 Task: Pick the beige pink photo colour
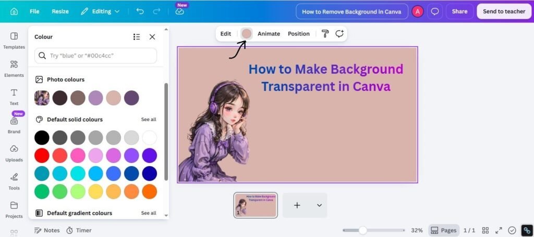pos(113,98)
